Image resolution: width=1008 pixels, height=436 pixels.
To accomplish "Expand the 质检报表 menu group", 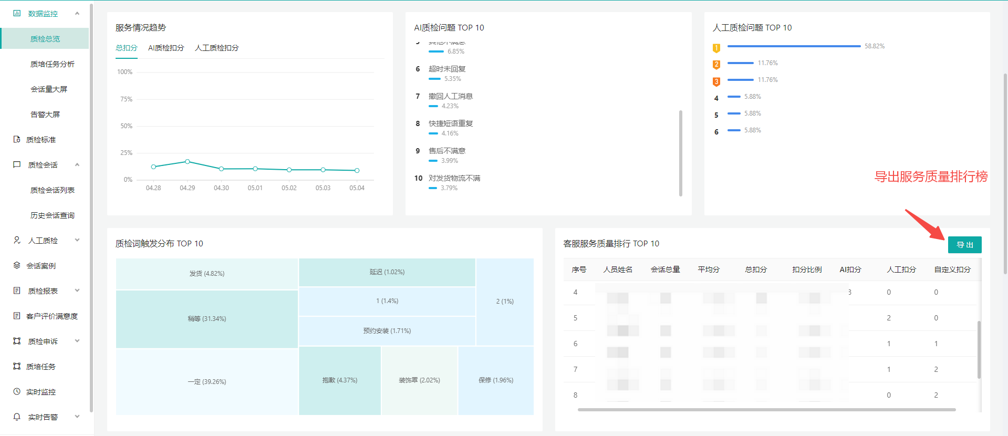I will 77,290.
